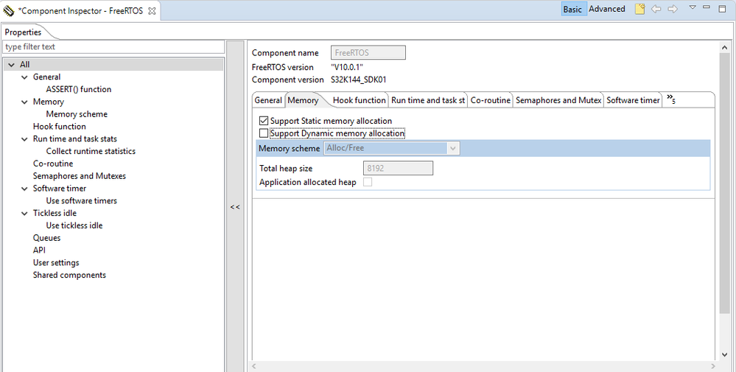This screenshot has height=372, width=736.
Task: Select Tickless idle tree item label
Action: pos(55,214)
